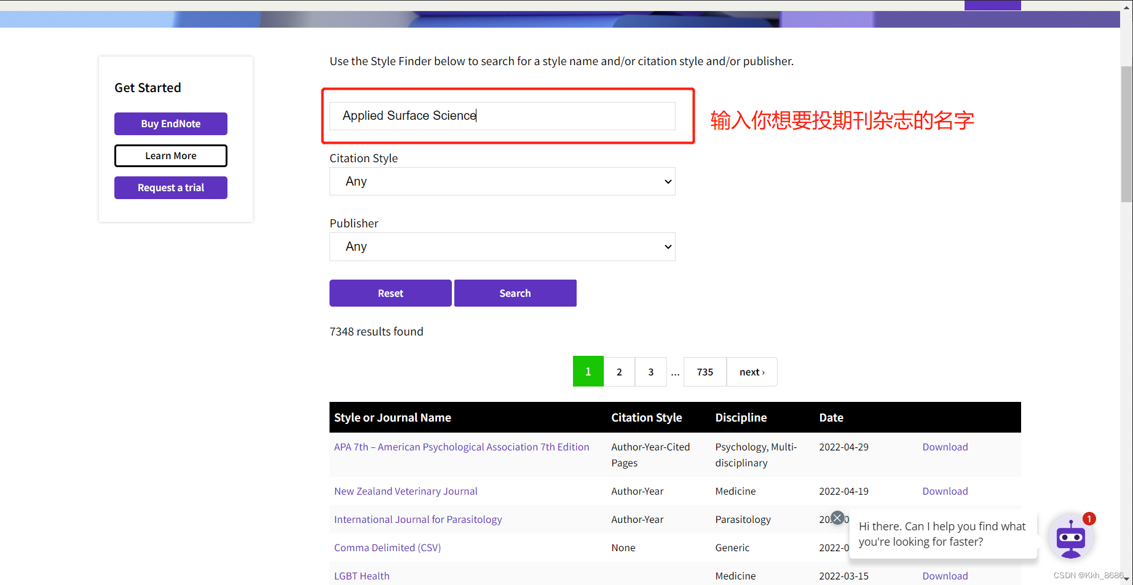1133x585 pixels.
Task: Download the LGBT Health style
Action: 945,576
